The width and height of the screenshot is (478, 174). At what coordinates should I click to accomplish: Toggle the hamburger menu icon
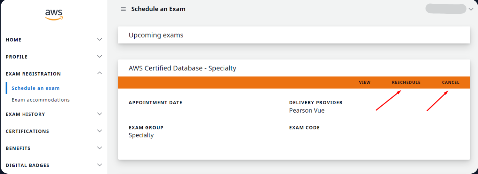[x=123, y=9]
